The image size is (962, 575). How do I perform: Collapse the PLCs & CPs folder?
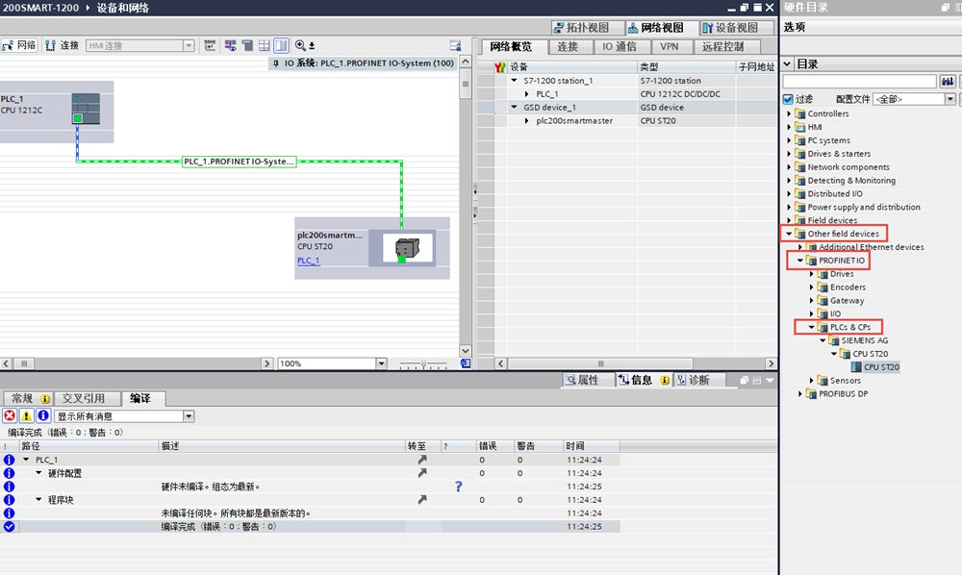click(x=812, y=327)
